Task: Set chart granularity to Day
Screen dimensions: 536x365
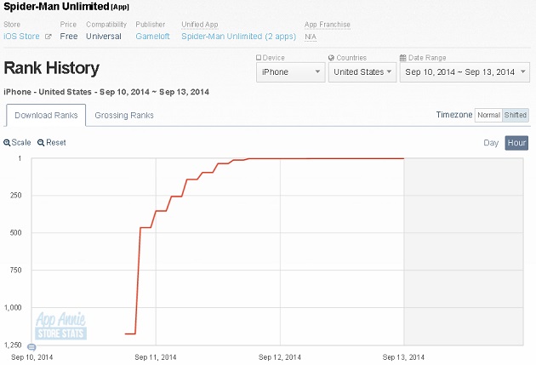Action: coord(491,143)
